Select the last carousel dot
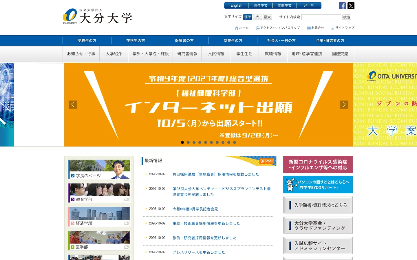This screenshot has height=260, width=417. [x=235, y=142]
